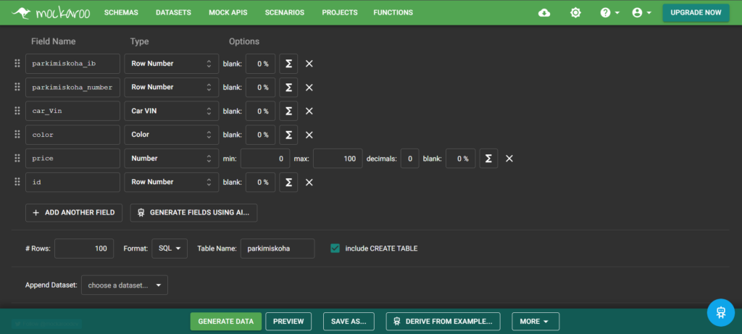
Task: Expand the MORE menu
Action: (535, 321)
